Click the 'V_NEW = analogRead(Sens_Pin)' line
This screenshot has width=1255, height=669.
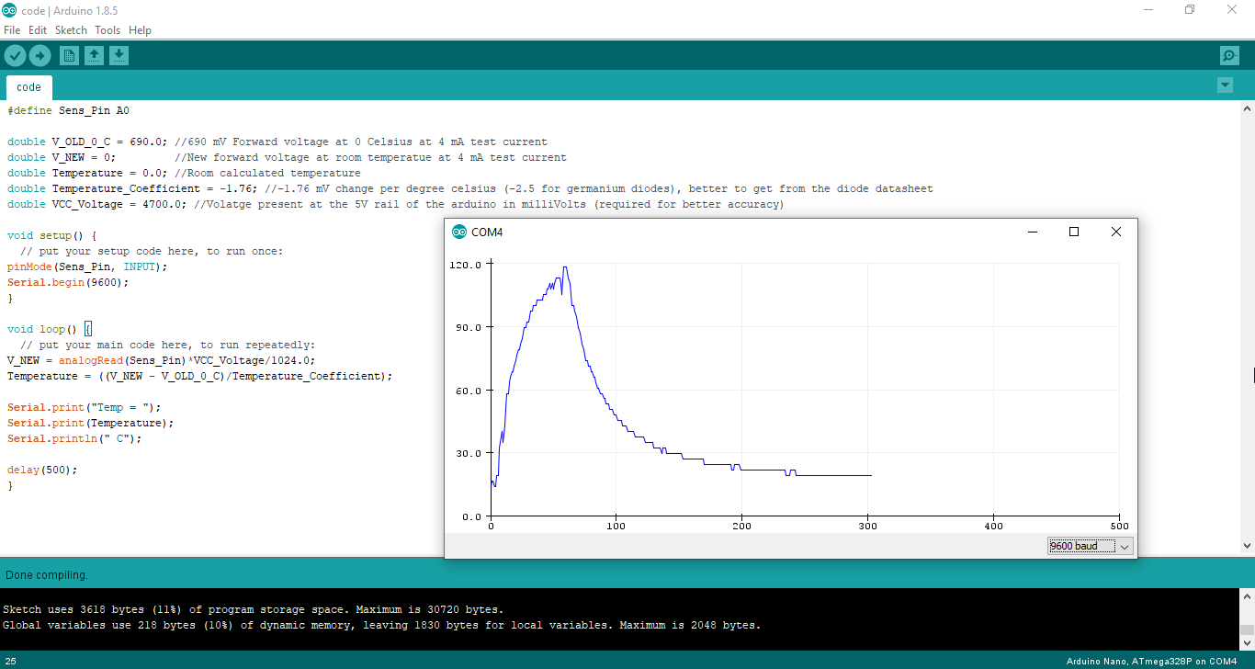coord(162,360)
